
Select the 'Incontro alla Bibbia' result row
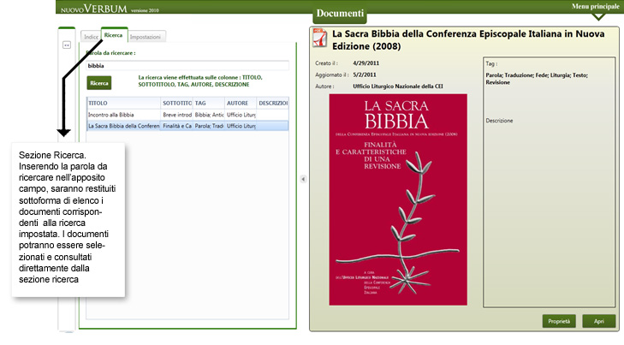[122, 114]
